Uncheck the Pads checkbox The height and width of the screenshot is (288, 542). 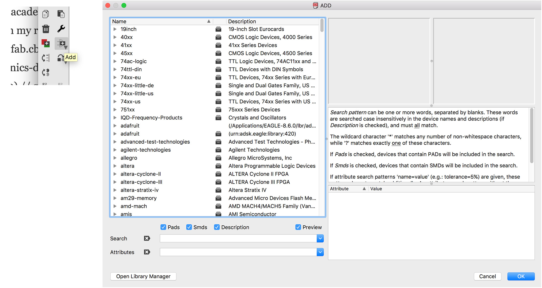[163, 227]
